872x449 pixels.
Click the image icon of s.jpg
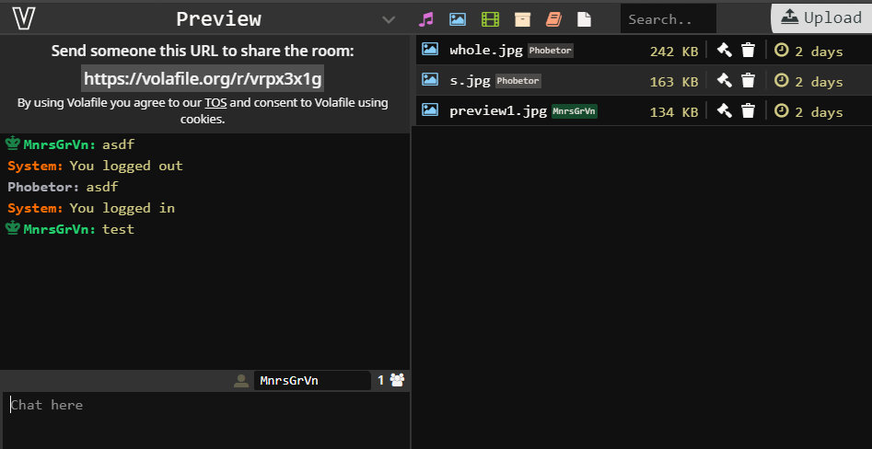[430, 79]
